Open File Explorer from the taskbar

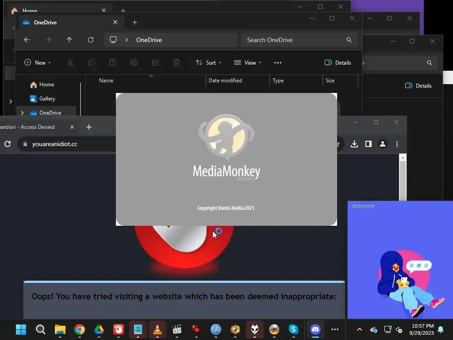(60, 329)
